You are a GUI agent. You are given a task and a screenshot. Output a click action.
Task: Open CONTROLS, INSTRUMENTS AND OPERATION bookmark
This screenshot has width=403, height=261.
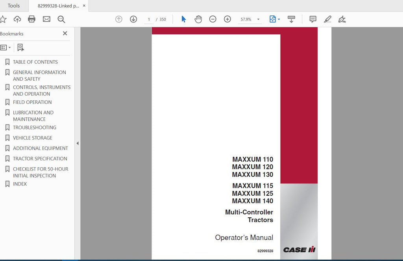[42, 91]
